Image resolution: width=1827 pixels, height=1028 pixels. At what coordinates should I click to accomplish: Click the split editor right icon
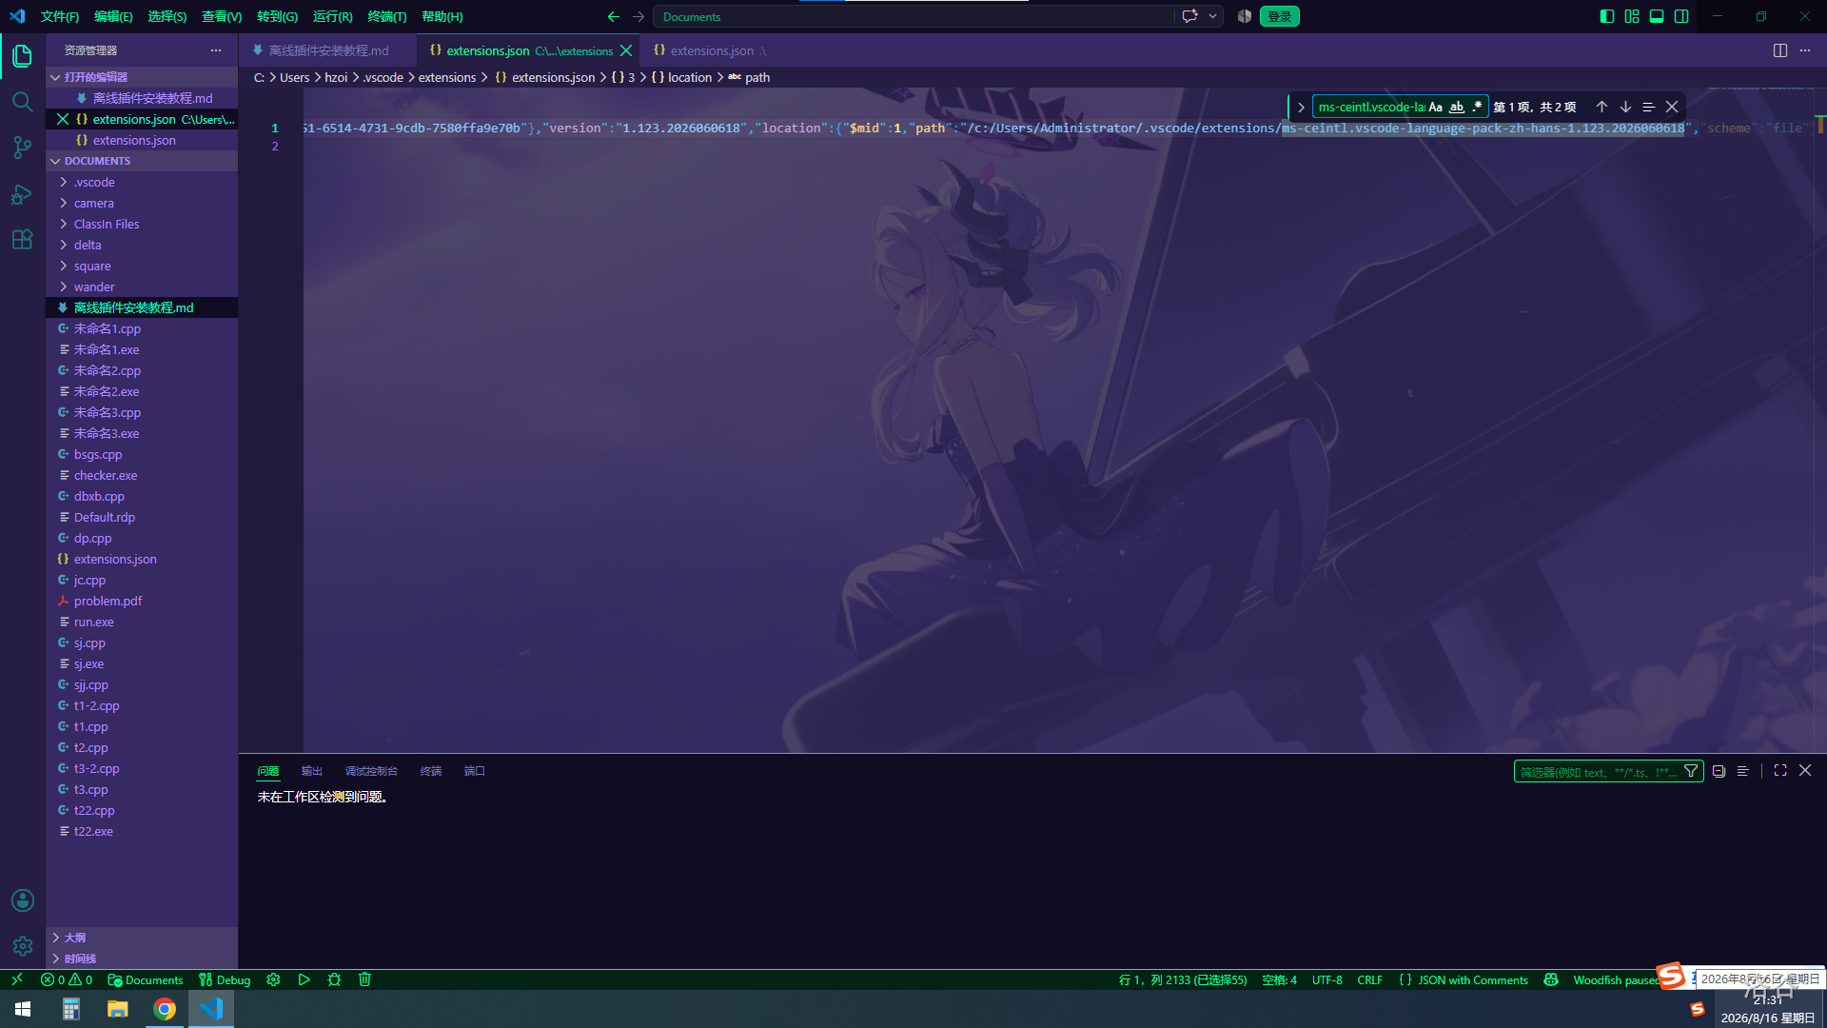click(x=1780, y=50)
